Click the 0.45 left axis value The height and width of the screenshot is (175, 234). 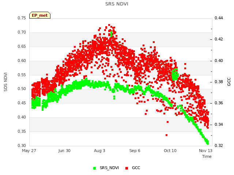click(x=22, y=103)
